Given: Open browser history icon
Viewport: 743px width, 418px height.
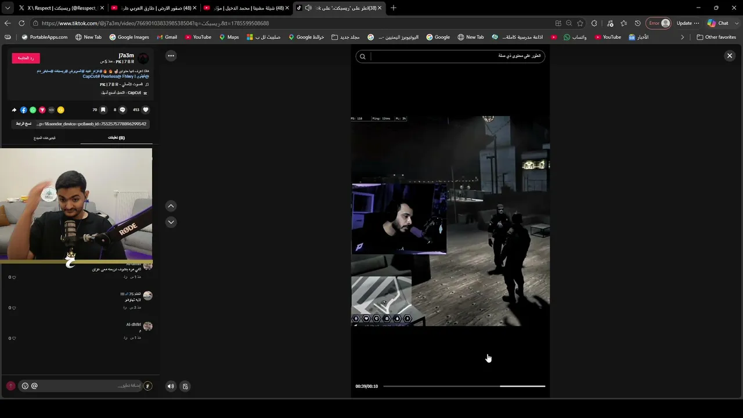Looking at the screenshot, I should [x=637, y=23].
